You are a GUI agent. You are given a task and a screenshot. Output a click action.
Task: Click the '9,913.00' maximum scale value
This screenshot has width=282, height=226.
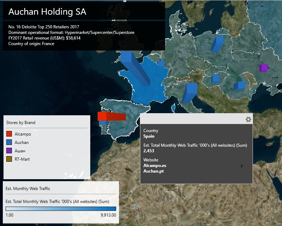click(108, 215)
